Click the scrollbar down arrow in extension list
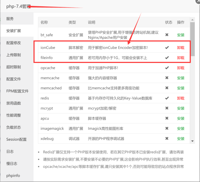Screen dimensions: 200x182 pyautogui.click(x=193, y=141)
